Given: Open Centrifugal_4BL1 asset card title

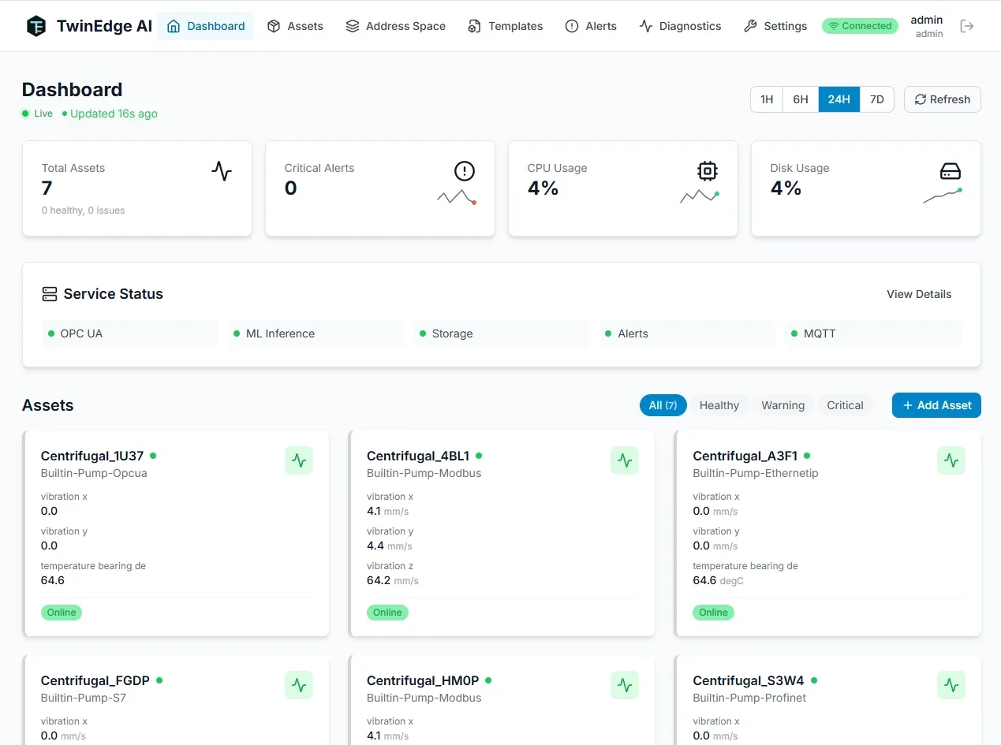Looking at the screenshot, I should click(x=418, y=456).
